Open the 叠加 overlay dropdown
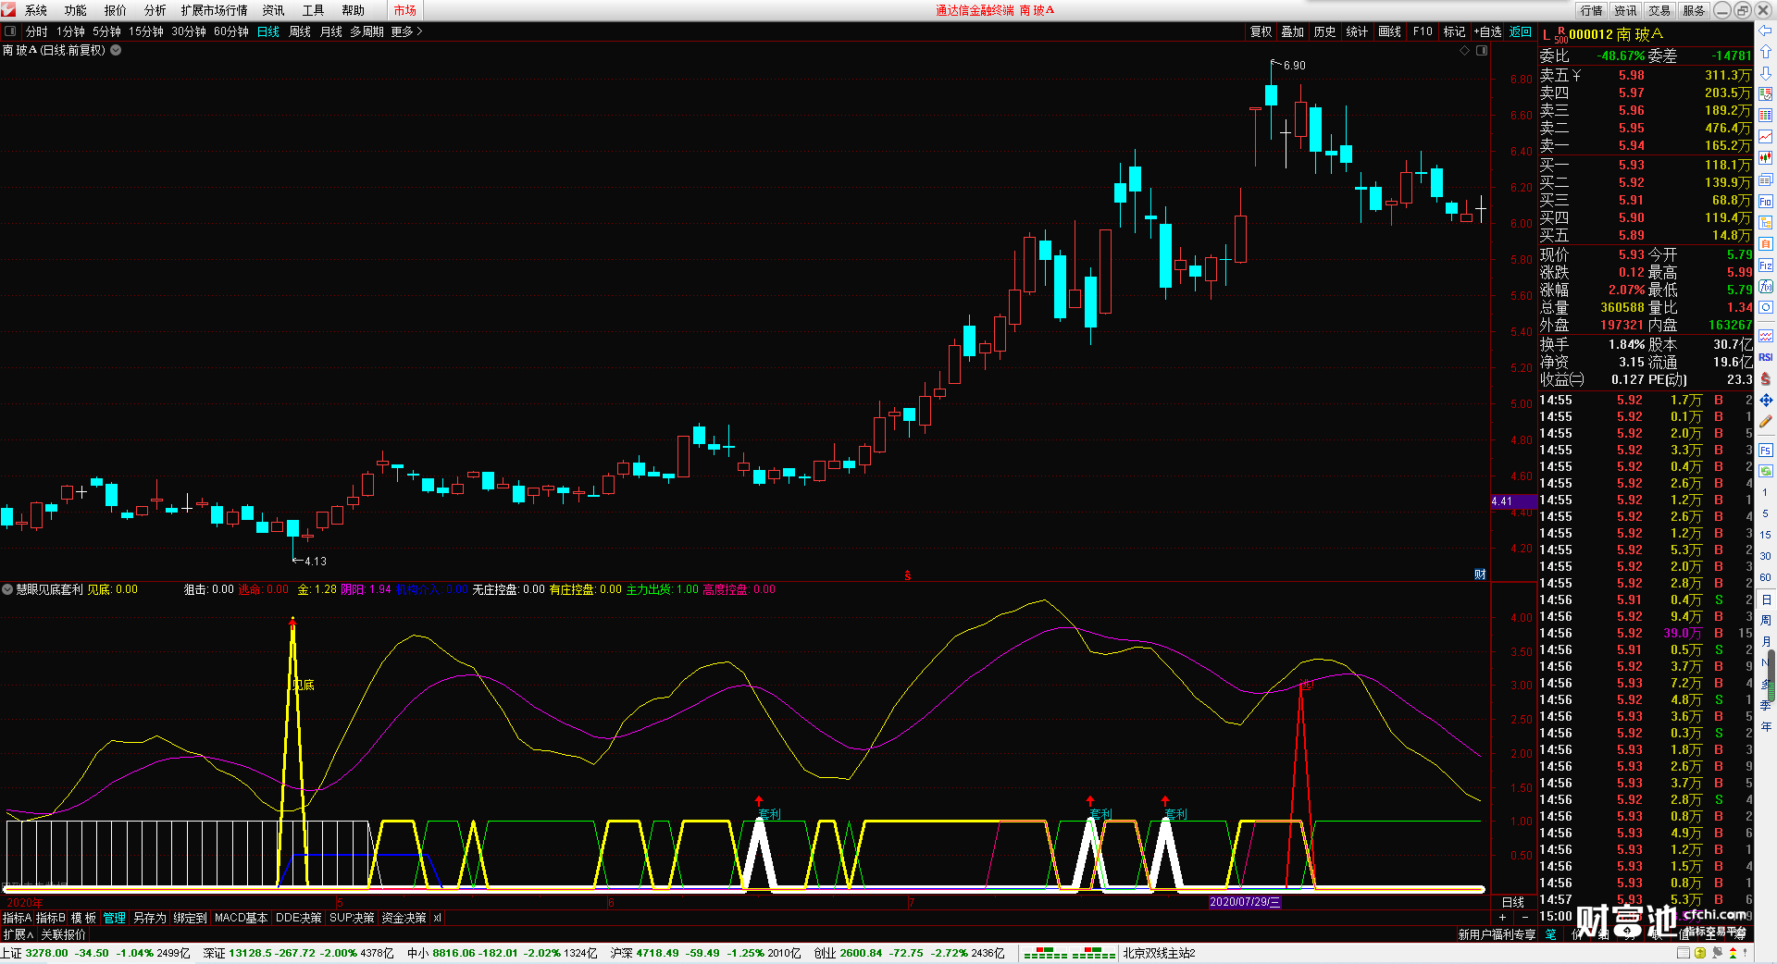Viewport: 1777px width, 964px height. pyautogui.click(x=1292, y=31)
